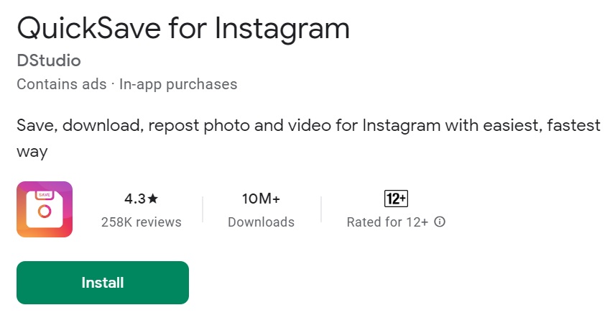Click the 12+ content rating badge

coord(396,199)
